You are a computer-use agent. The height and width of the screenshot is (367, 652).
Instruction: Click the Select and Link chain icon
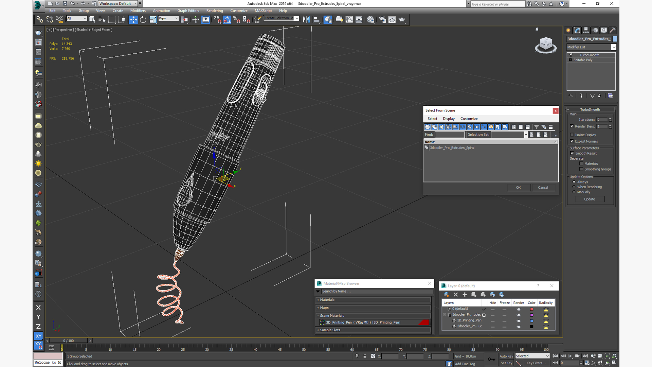(x=40, y=20)
